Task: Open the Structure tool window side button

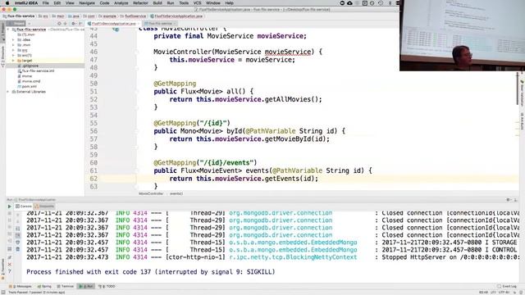Action: click(3, 57)
